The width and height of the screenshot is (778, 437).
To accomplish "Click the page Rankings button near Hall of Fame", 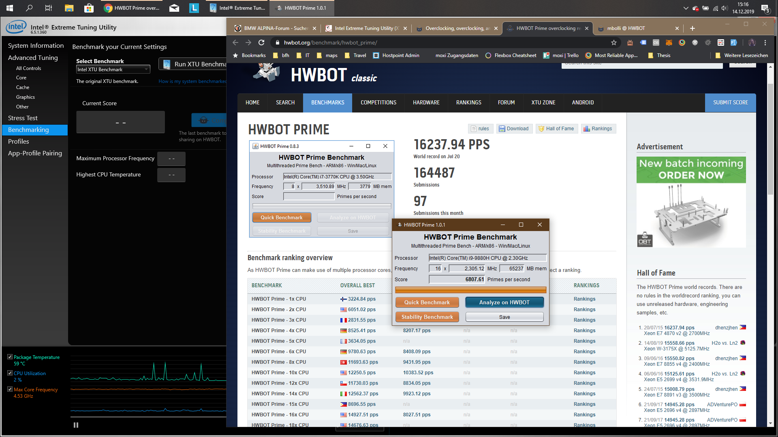I will coord(598,129).
